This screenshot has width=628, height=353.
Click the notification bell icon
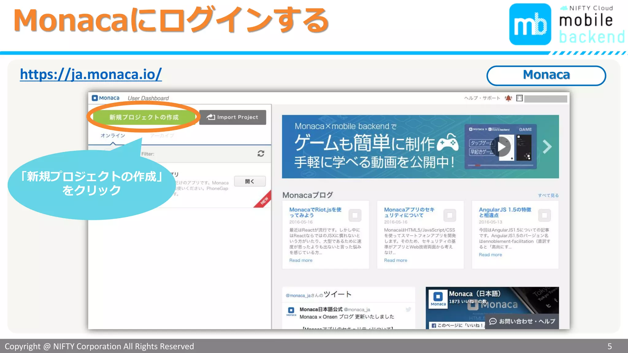(x=508, y=98)
